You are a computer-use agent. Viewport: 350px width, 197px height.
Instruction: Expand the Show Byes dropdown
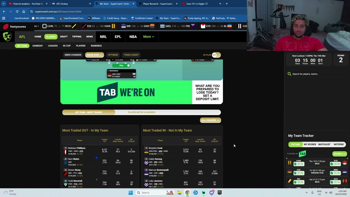click(x=94, y=55)
